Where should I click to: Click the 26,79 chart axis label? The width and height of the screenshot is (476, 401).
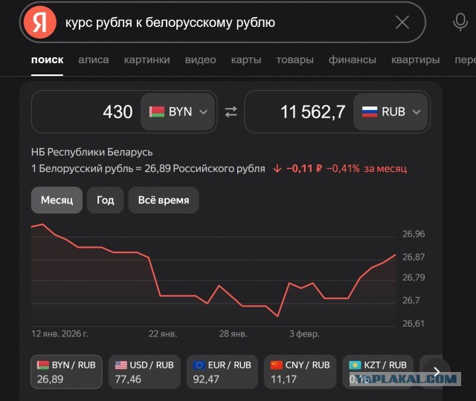pos(414,278)
